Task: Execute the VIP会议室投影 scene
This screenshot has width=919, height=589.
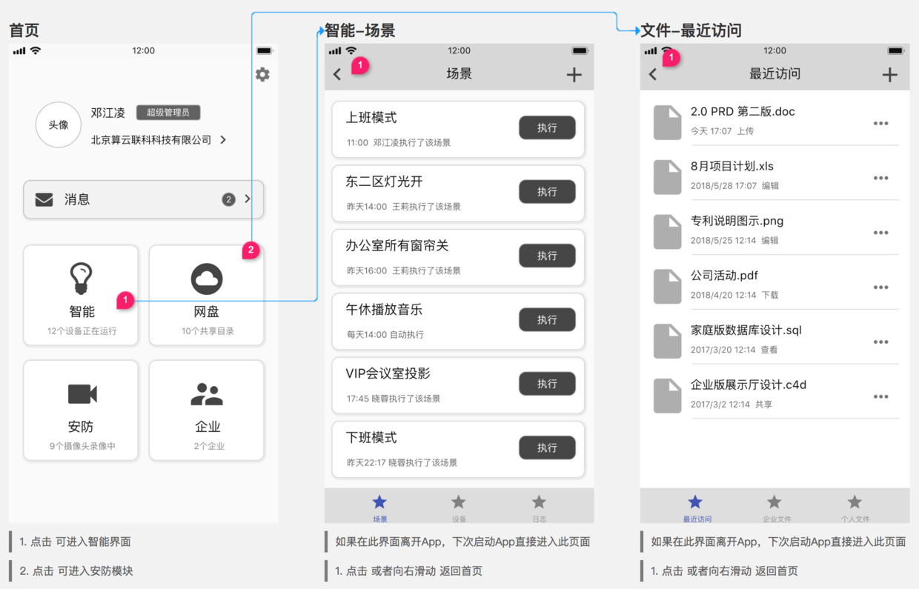Action: coord(547,384)
